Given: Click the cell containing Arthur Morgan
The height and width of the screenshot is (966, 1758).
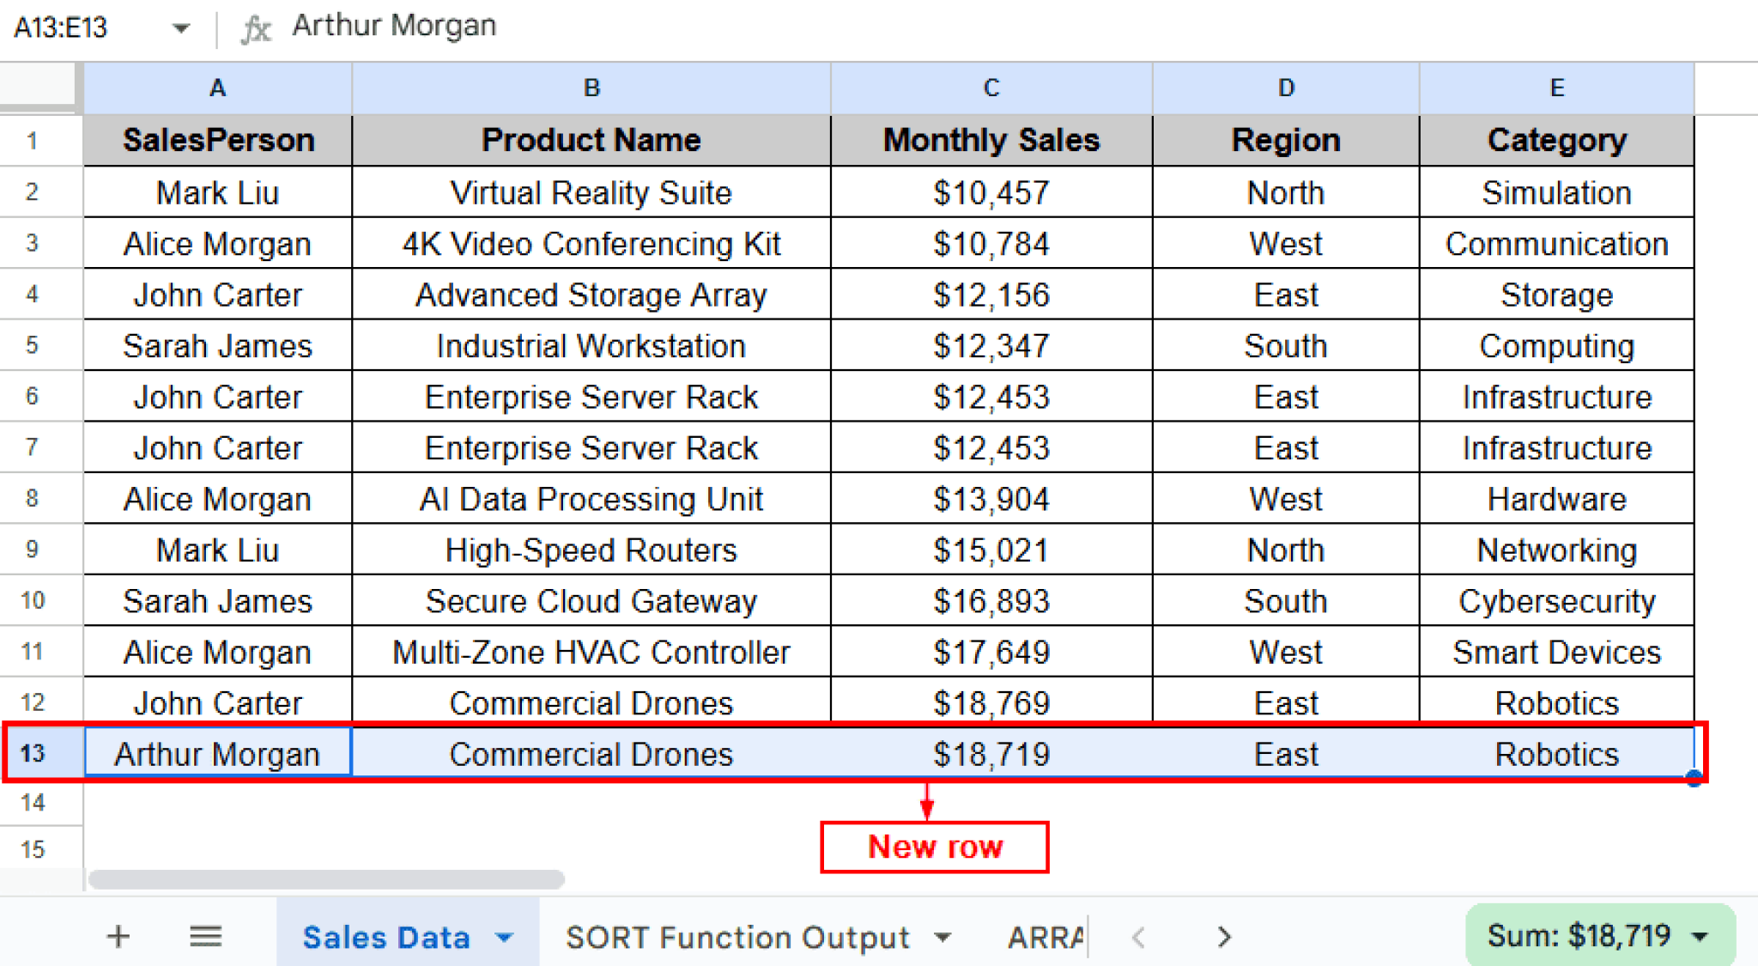Looking at the screenshot, I should [217, 753].
